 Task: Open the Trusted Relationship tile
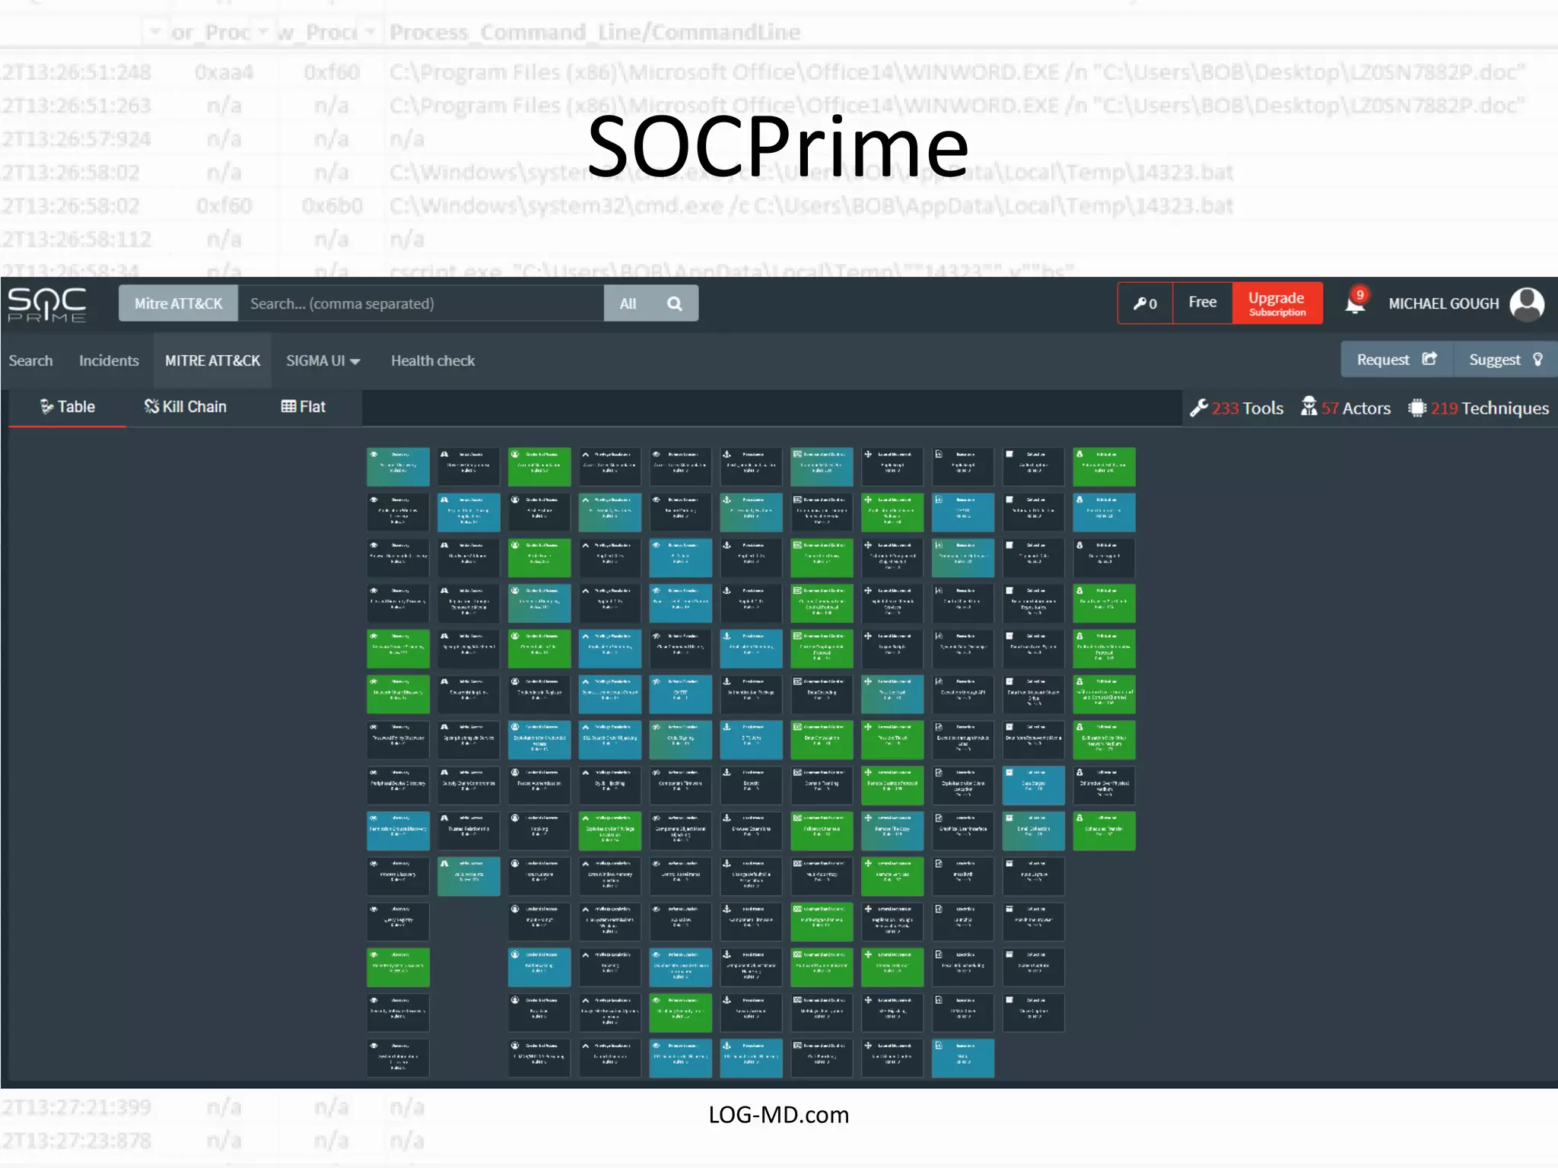469,831
